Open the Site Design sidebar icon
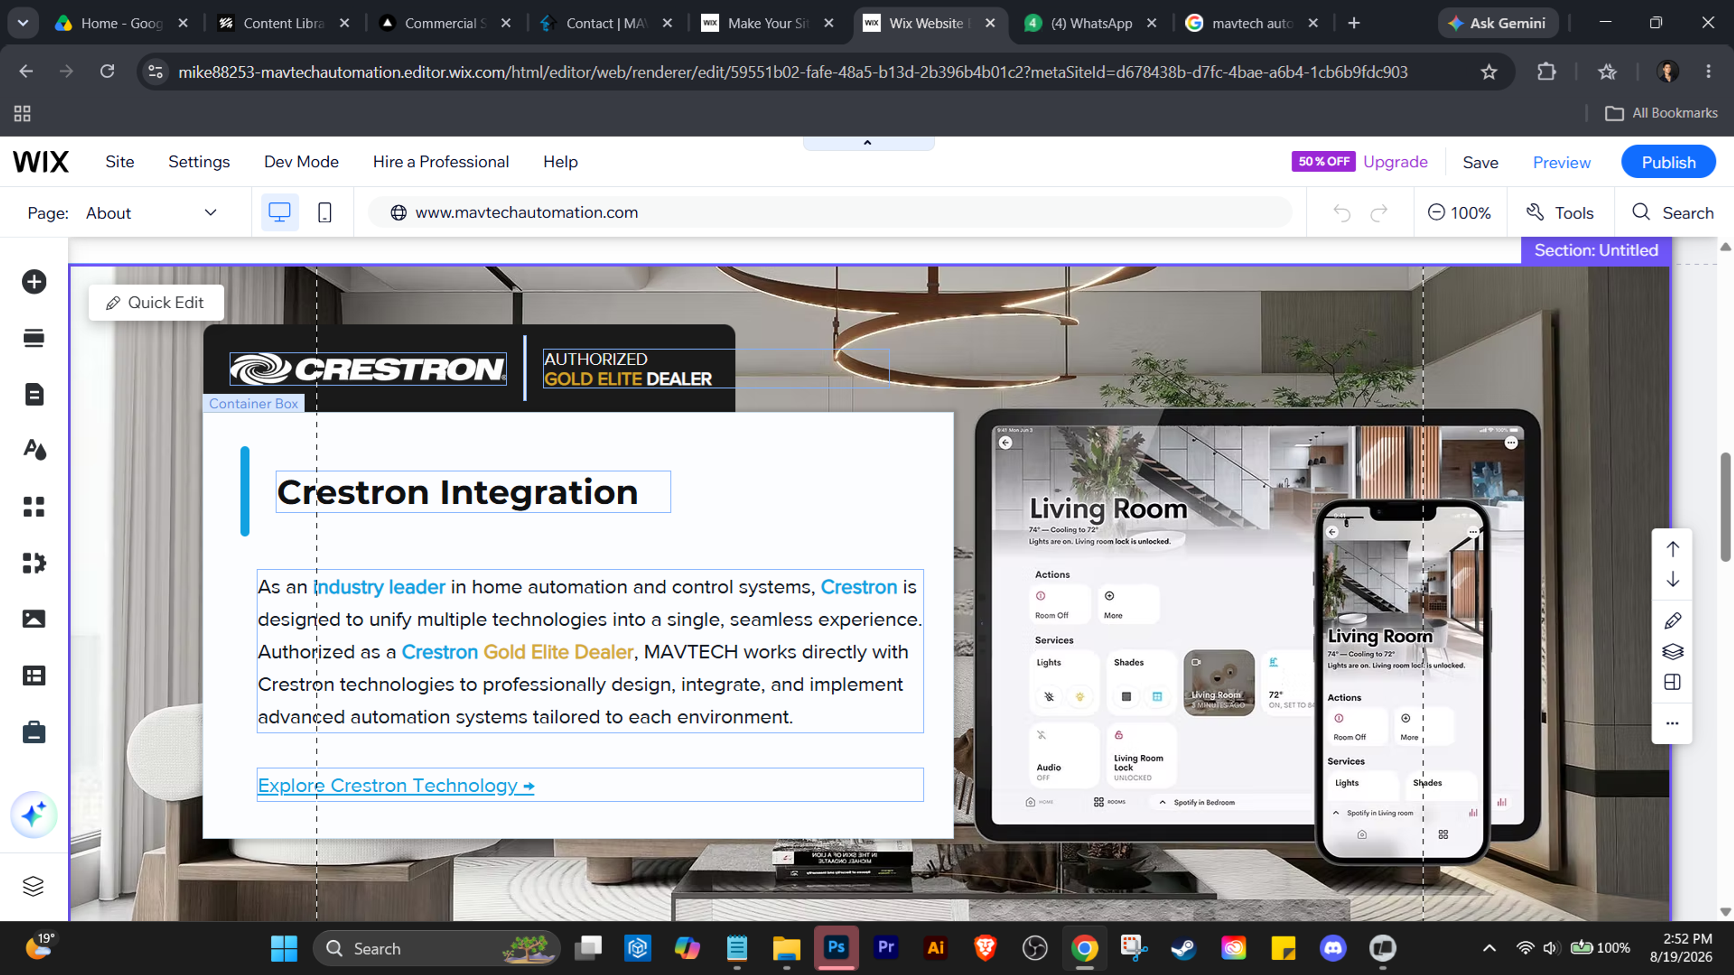This screenshot has height=975, width=1734. [34, 450]
